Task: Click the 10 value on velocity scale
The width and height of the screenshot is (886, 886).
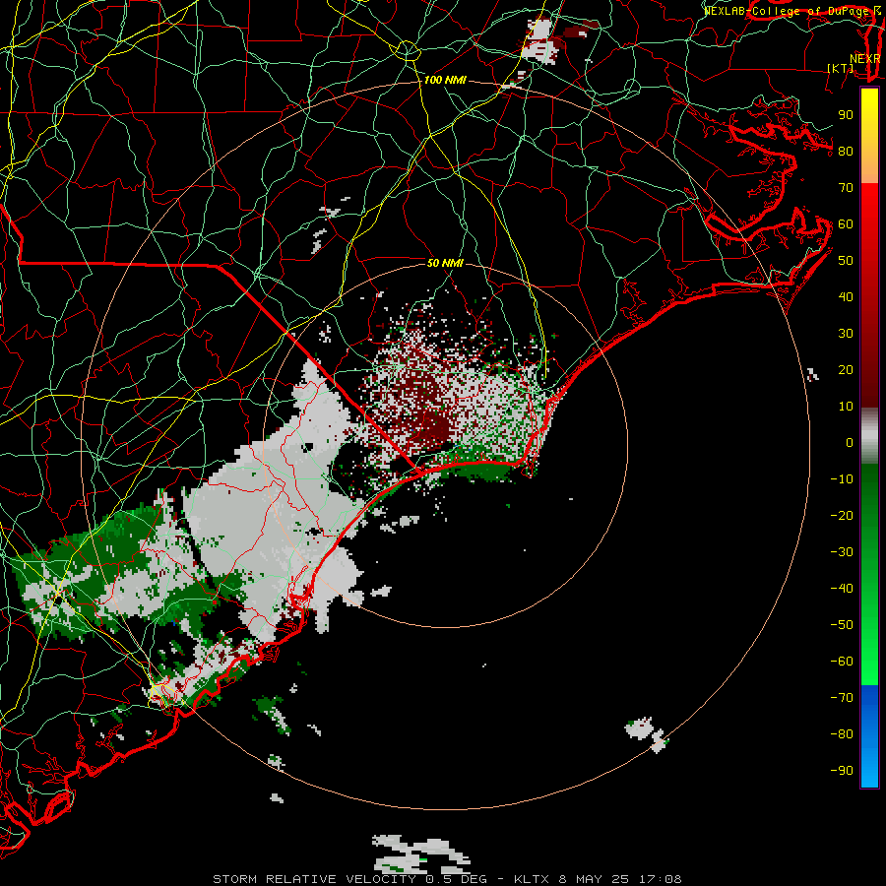Action: click(x=846, y=407)
